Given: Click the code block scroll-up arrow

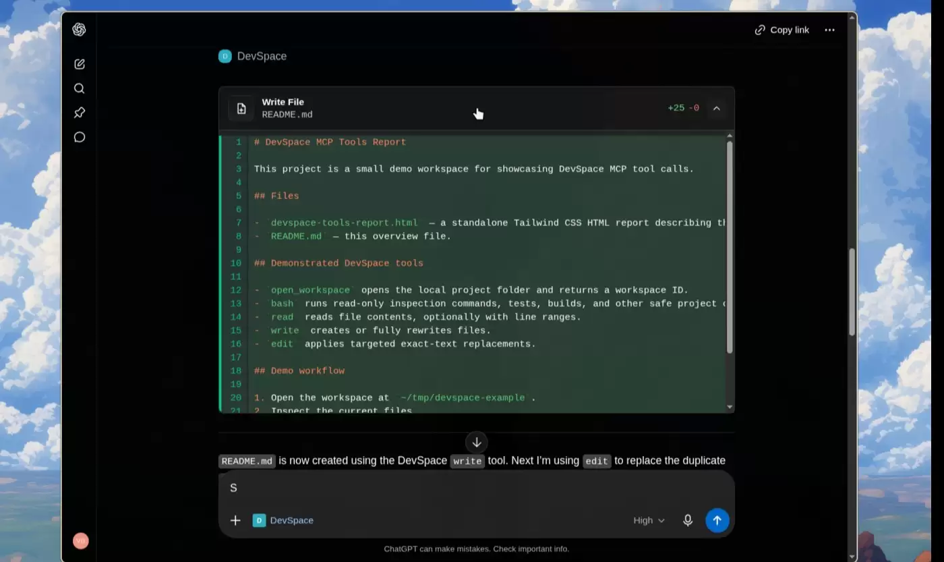Looking at the screenshot, I should [x=730, y=136].
